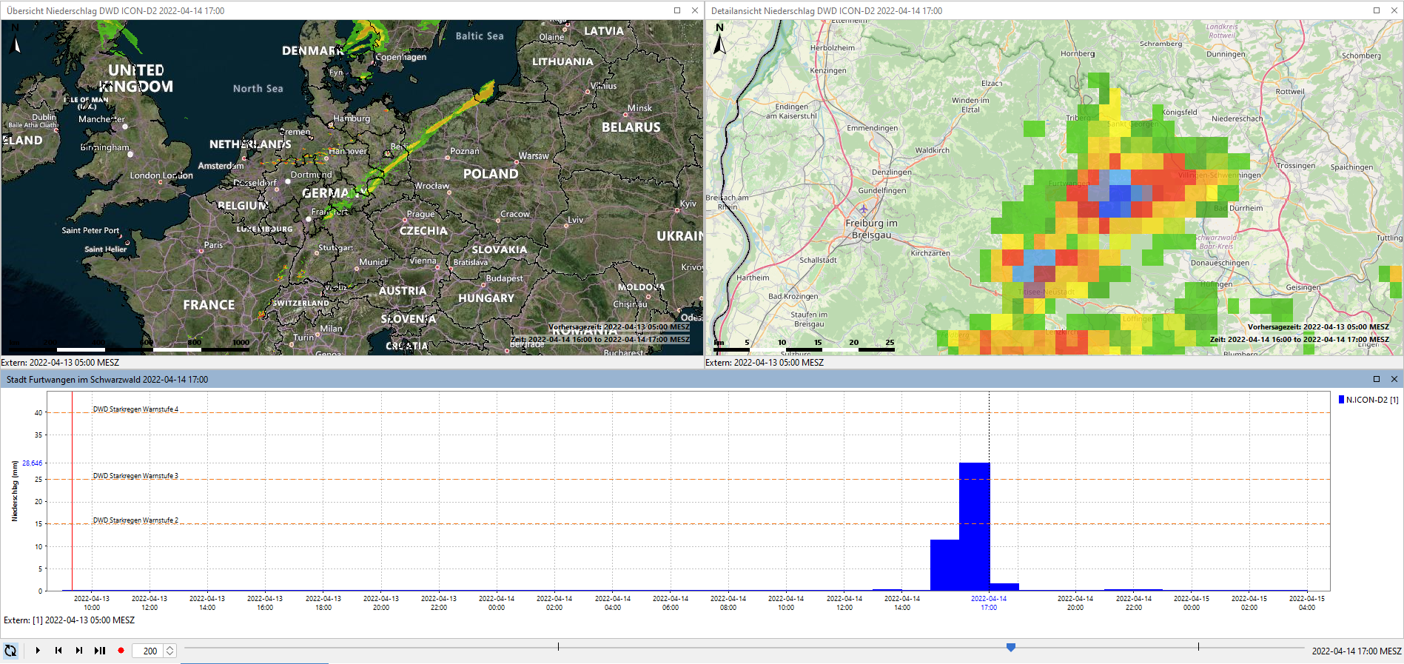This screenshot has height=664, width=1404.
Task: Click the play/pause step button
Action: [x=100, y=651]
